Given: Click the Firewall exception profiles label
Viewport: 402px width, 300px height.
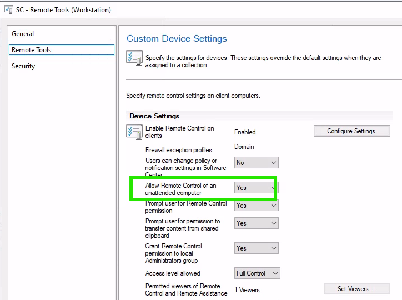Looking at the screenshot, I should [178, 150].
